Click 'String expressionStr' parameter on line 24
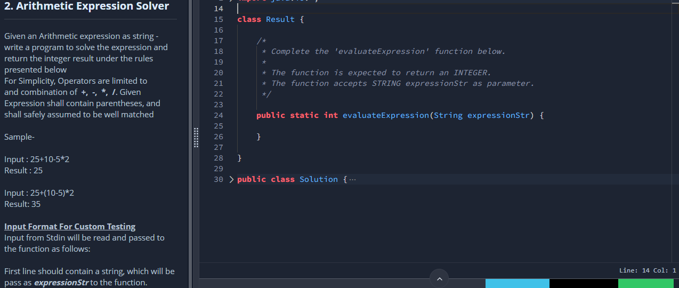Image resolution: width=679 pixels, height=288 pixels. click(482, 115)
